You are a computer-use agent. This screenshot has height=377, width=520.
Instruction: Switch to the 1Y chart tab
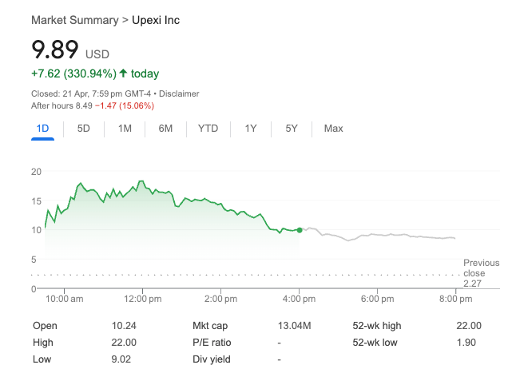(251, 129)
